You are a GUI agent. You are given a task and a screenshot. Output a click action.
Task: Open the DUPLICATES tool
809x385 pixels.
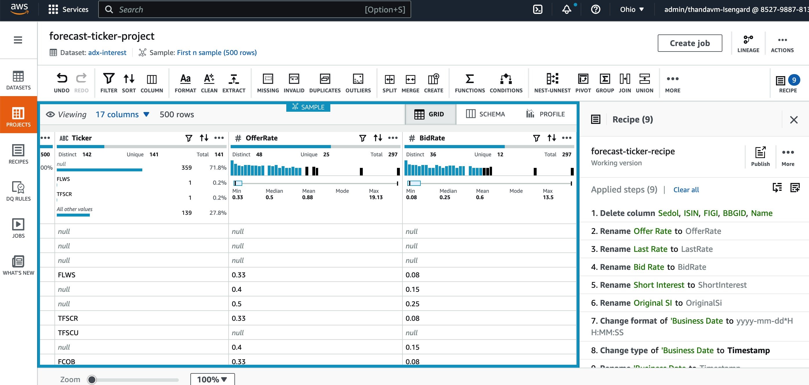click(x=325, y=83)
